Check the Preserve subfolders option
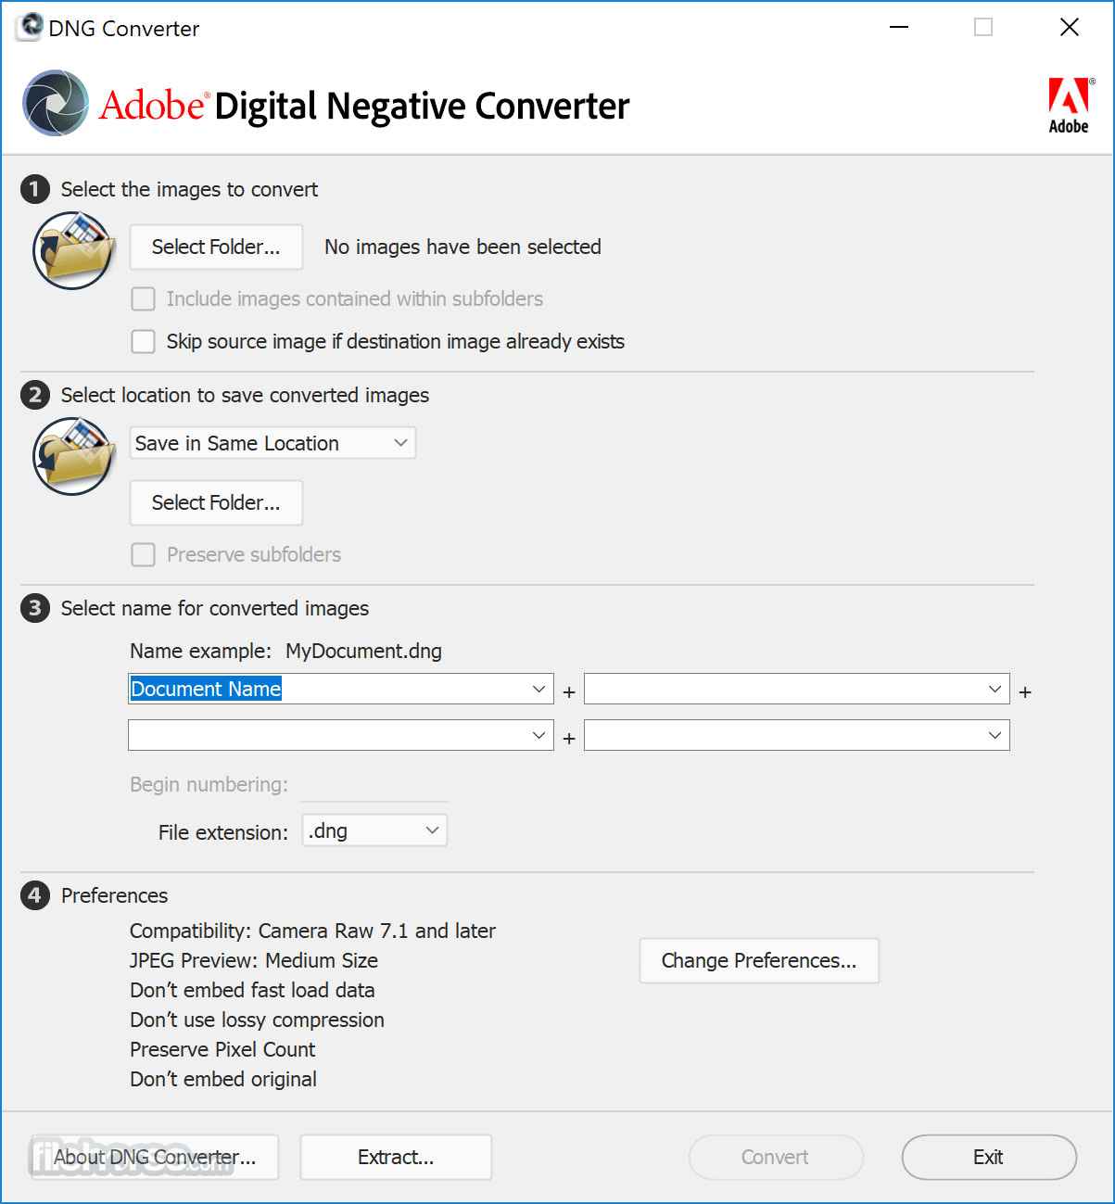The height and width of the screenshot is (1204, 1115). pyautogui.click(x=144, y=555)
